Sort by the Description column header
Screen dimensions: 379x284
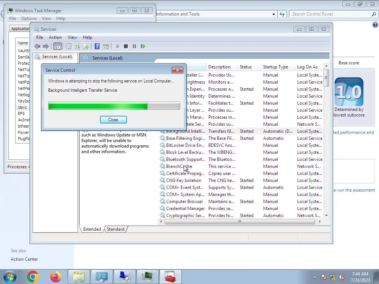point(222,67)
